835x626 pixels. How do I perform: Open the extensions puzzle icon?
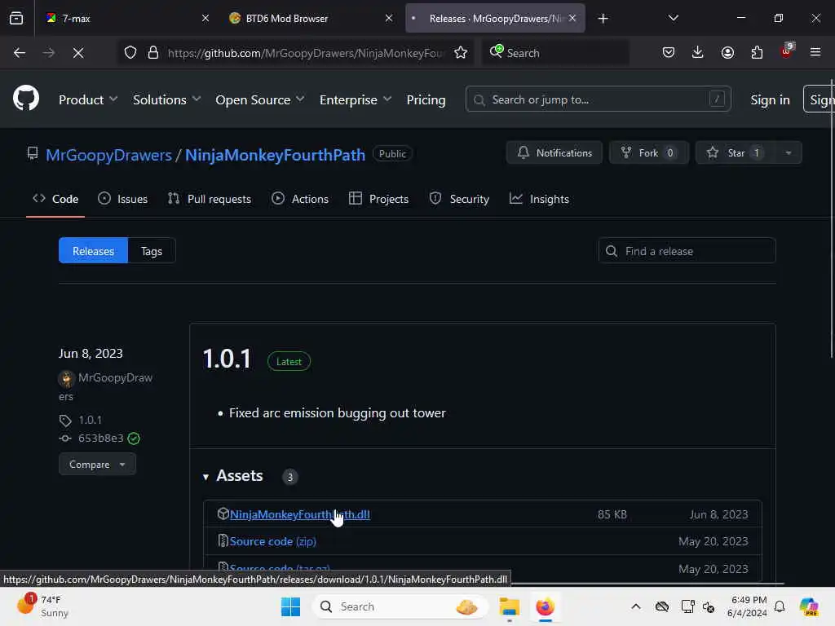757,52
